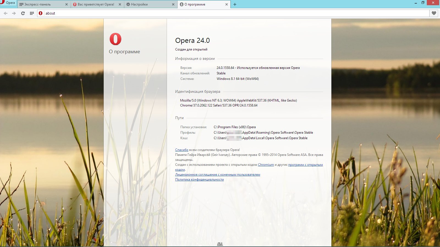Screen dimensions: 440x247
Task: Go forward with the forward arrow
Action: pos(14,13)
